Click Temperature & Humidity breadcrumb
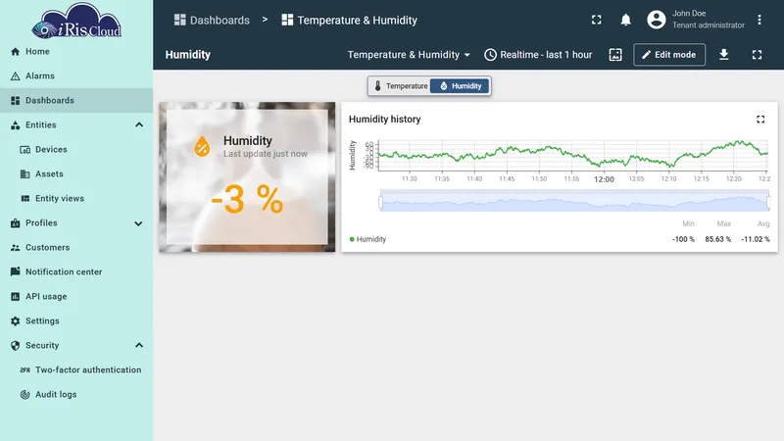784x441 pixels. pos(349,20)
